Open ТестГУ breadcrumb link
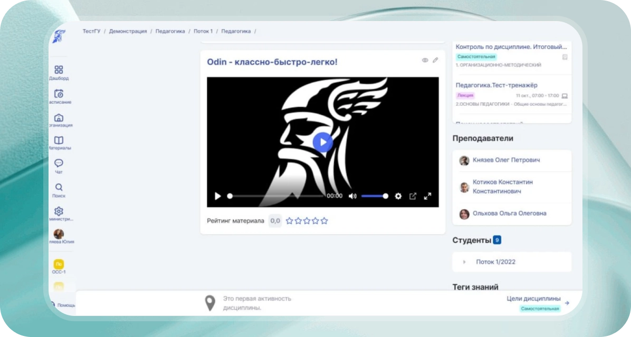631x337 pixels. (91, 31)
